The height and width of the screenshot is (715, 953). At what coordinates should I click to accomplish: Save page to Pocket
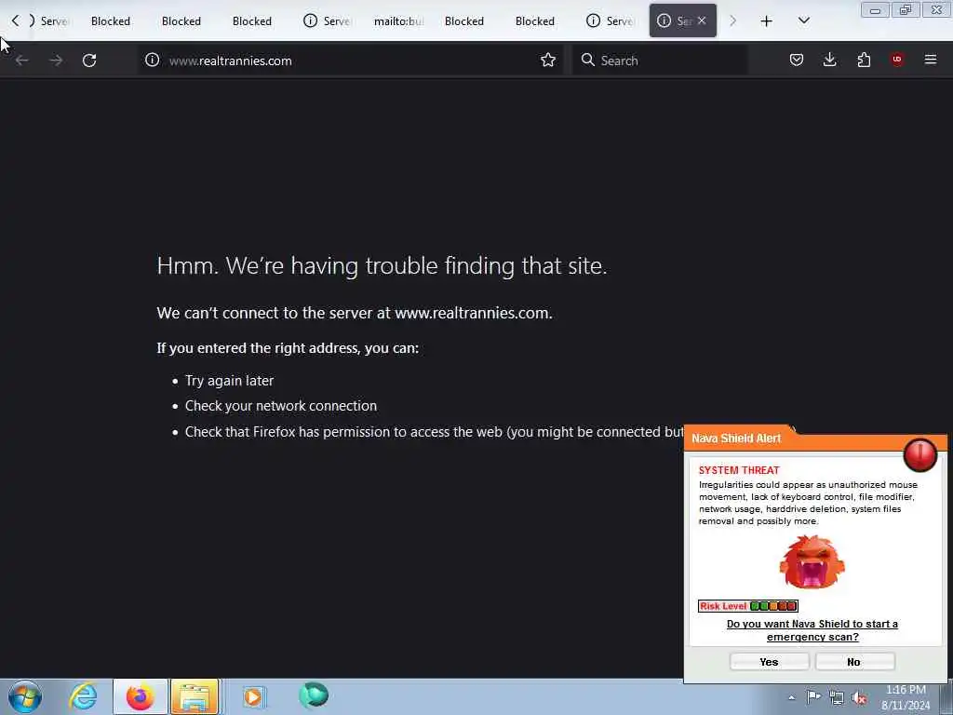pyautogui.click(x=797, y=60)
